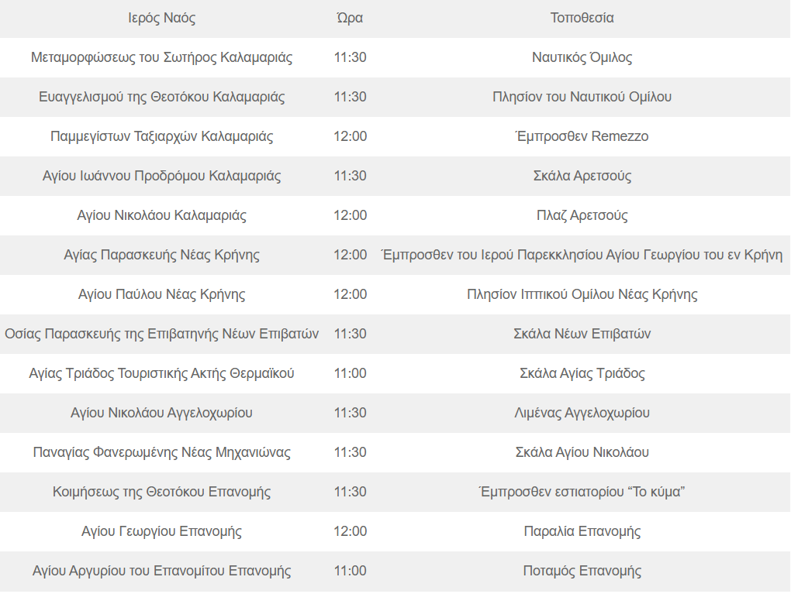This screenshot has height=594, width=791.
Task: Click the Σκάλα Αγίας Τριάδος location
Action: coord(582,373)
